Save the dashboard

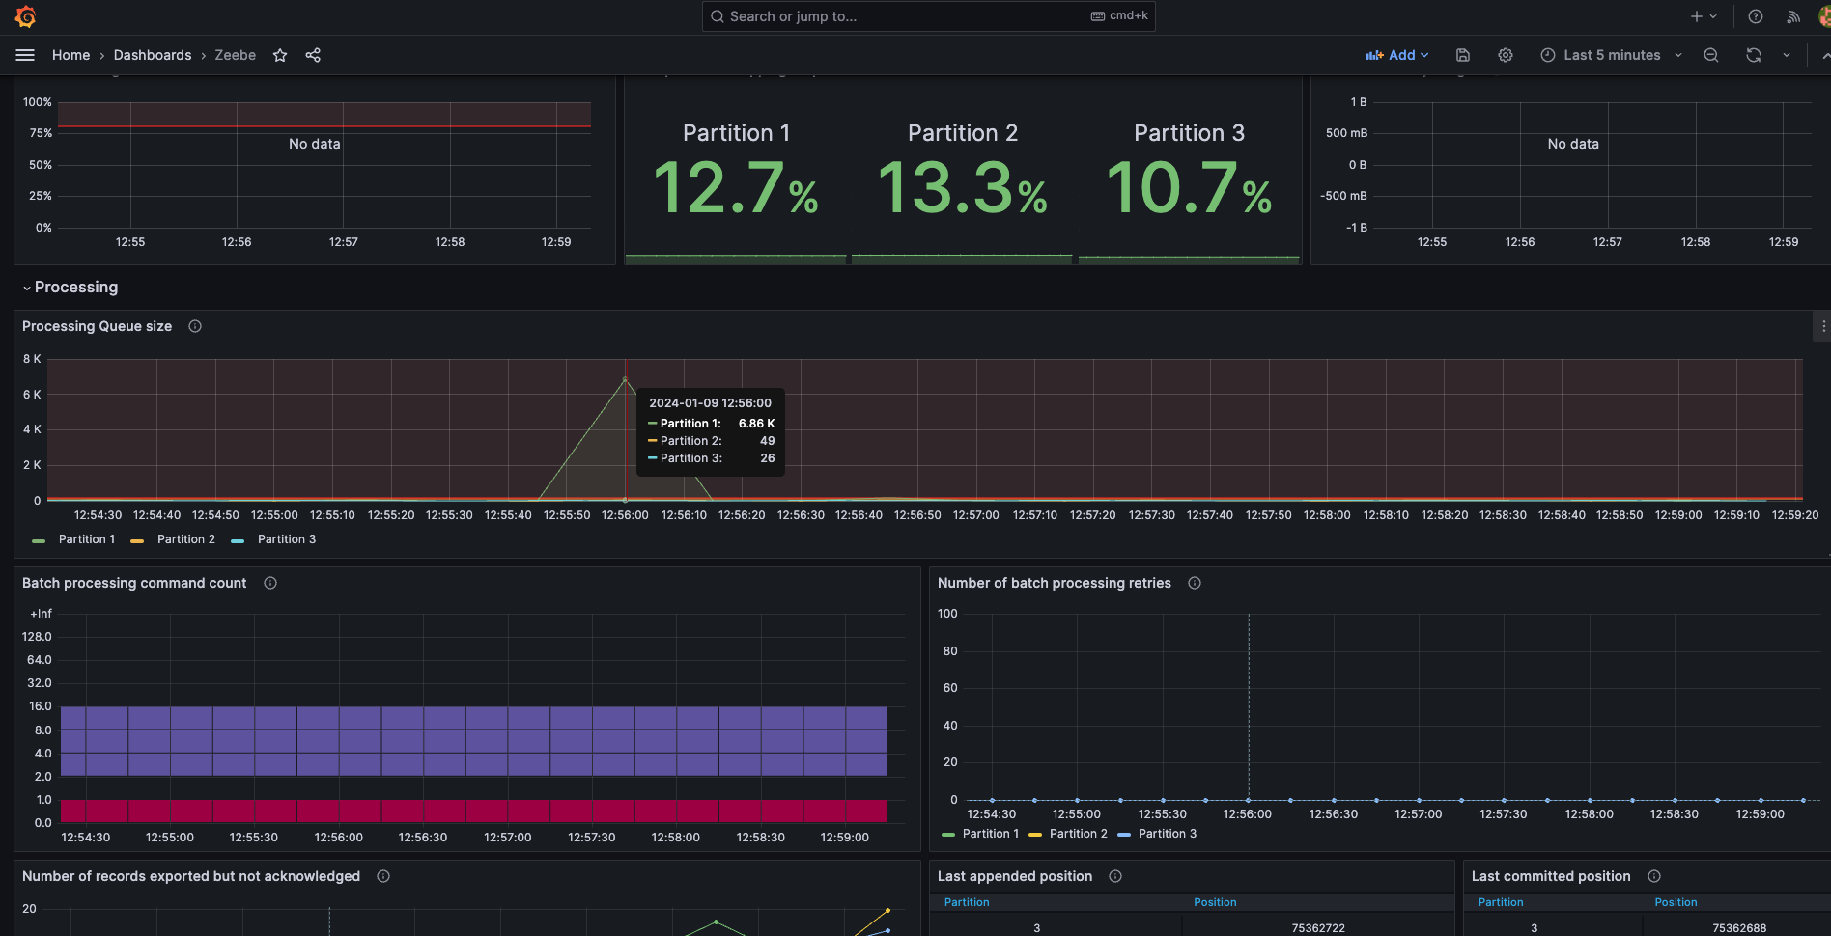click(1463, 55)
